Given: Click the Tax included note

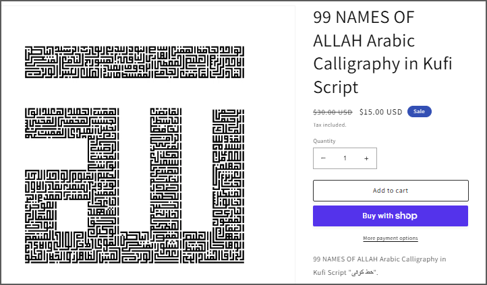Looking at the screenshot, I should click(x=330, y=125).
